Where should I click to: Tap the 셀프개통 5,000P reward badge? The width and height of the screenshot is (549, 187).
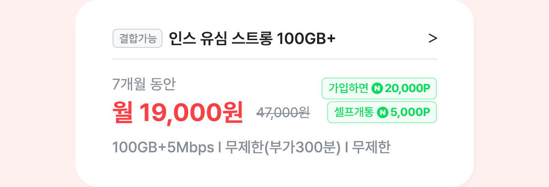click(382, 112)
